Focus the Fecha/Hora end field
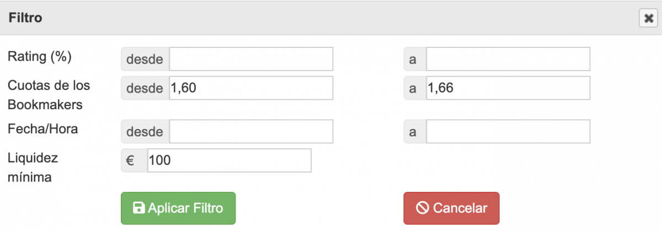Screen dimensions: 662x231 508,132
